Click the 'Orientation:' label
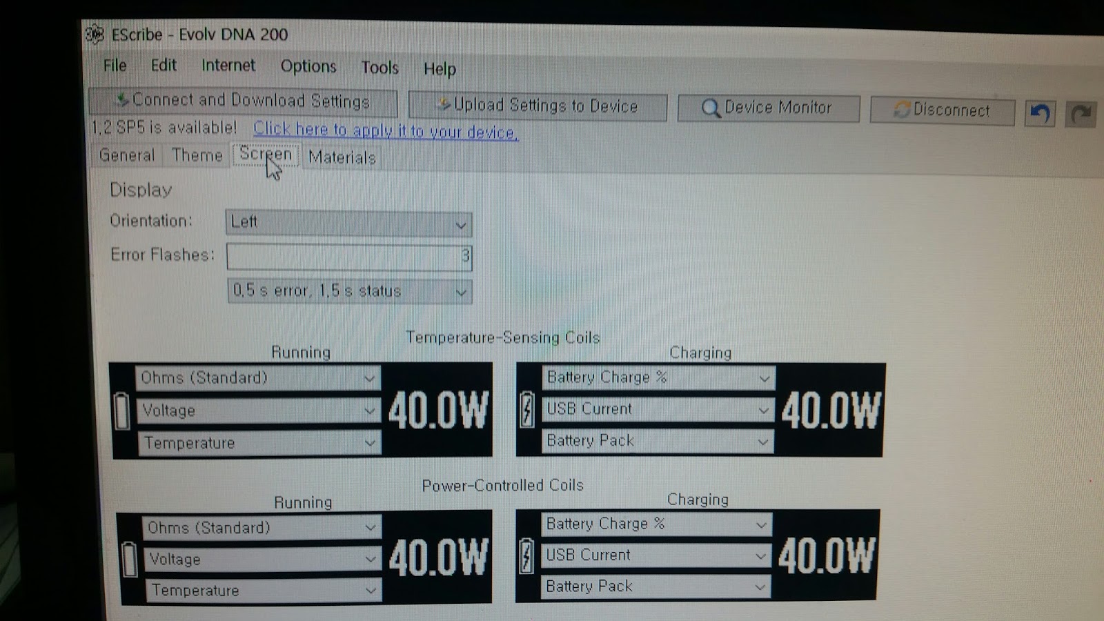The image size is (1104, 621). point(151,221)
